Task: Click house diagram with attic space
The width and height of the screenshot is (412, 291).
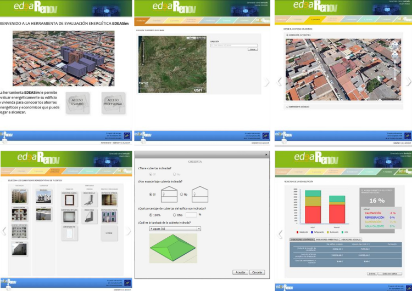Action: (169, 194)
